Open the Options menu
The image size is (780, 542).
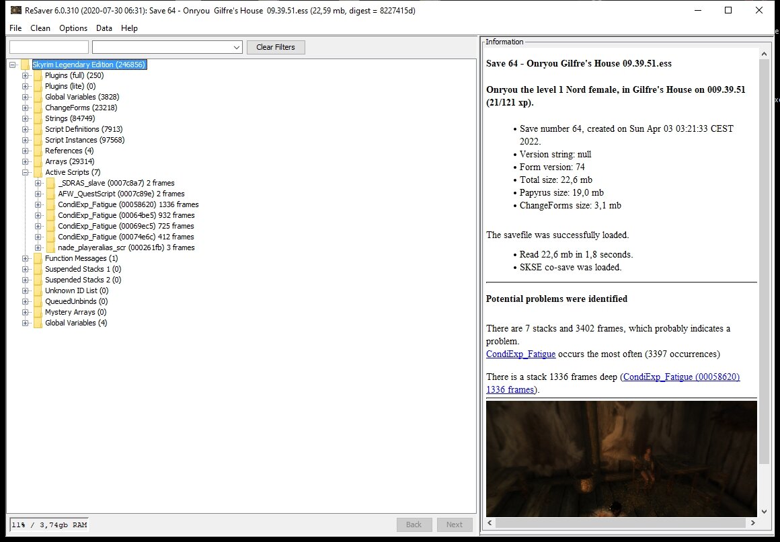coord(73,28)
